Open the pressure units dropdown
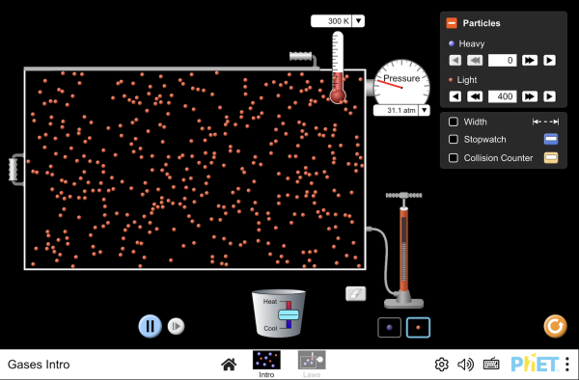The width and height of the screenshot is (579, 380). coord(425,110)
